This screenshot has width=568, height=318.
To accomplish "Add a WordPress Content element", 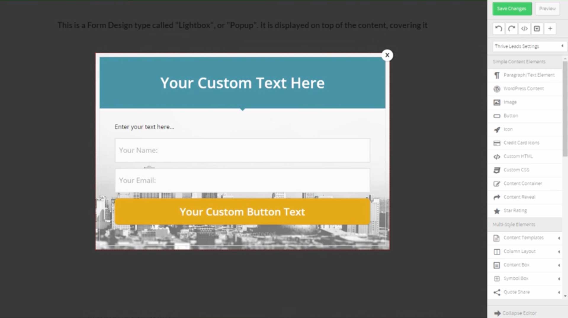I will (524, 89).
